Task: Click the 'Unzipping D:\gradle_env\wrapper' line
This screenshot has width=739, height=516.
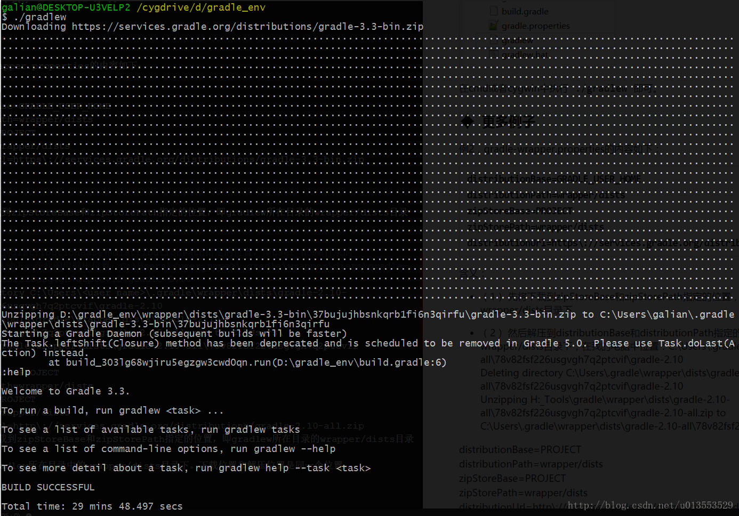Action: (x=368, y=315)
